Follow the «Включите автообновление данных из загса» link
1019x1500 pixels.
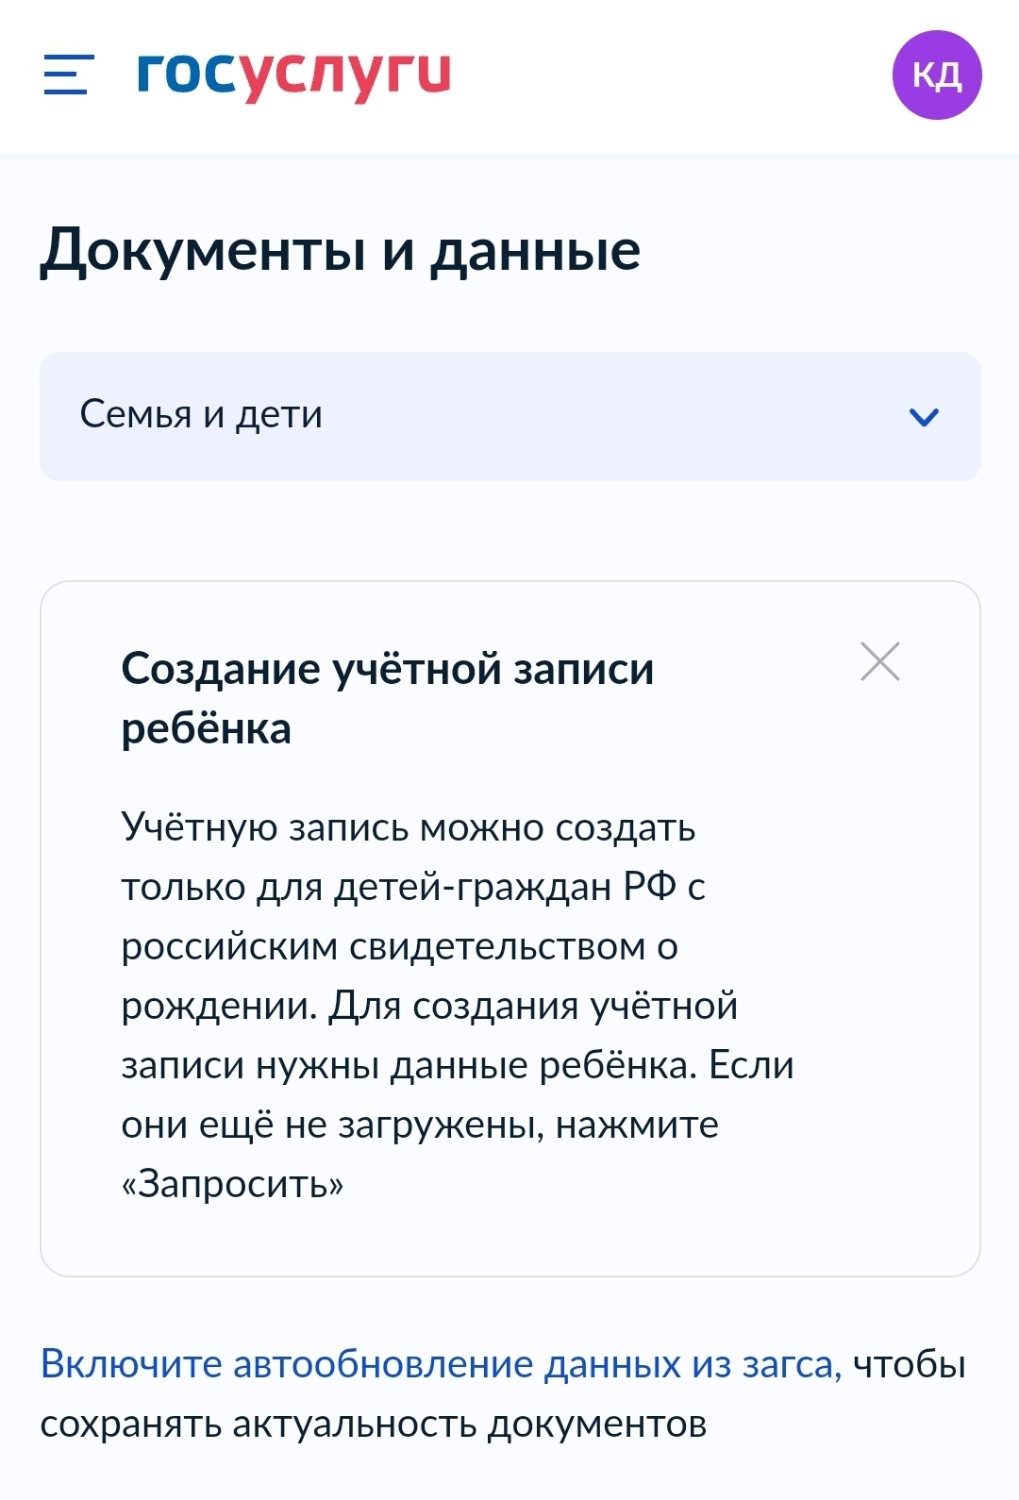440,1364
